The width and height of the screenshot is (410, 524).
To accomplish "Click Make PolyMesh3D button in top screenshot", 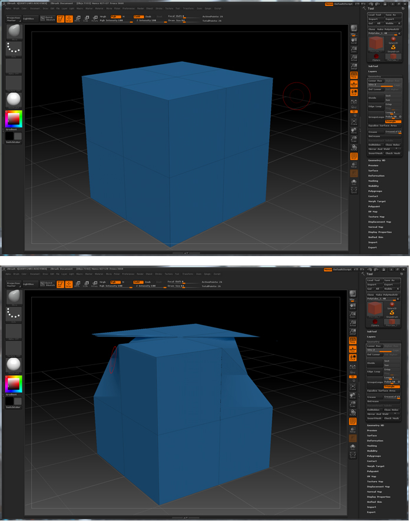I will (x=388, y=29).
